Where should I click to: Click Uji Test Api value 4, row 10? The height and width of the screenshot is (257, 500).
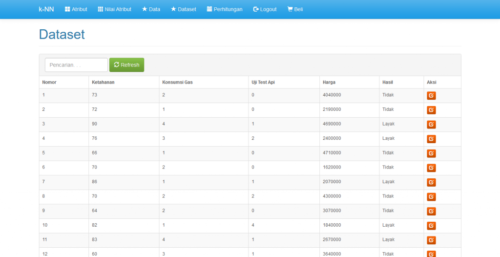point(253,225)
